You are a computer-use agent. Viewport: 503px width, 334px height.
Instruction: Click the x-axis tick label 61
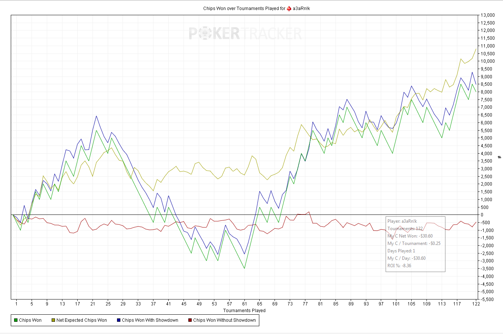(244, 304)
